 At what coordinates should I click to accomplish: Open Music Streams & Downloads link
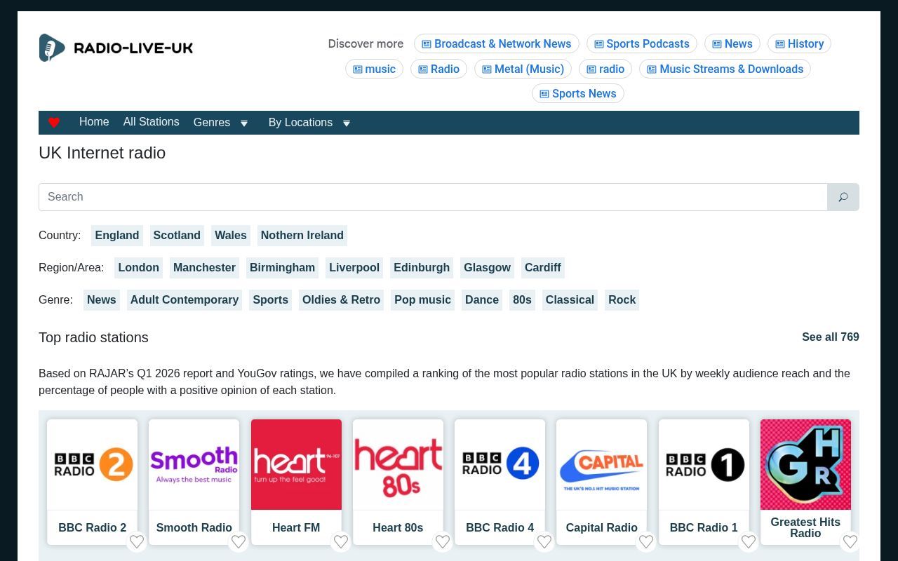(x=725, y=69)
